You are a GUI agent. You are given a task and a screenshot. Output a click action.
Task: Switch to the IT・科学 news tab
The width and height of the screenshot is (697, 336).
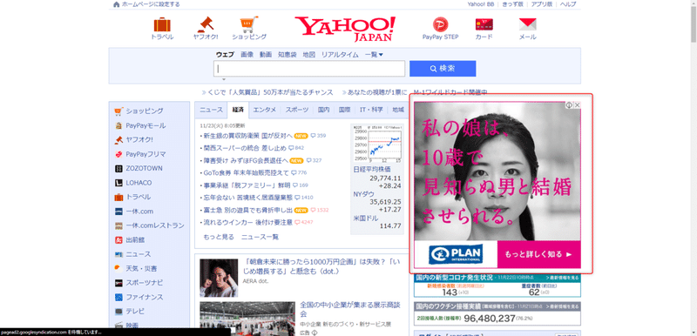pos(371,110)
